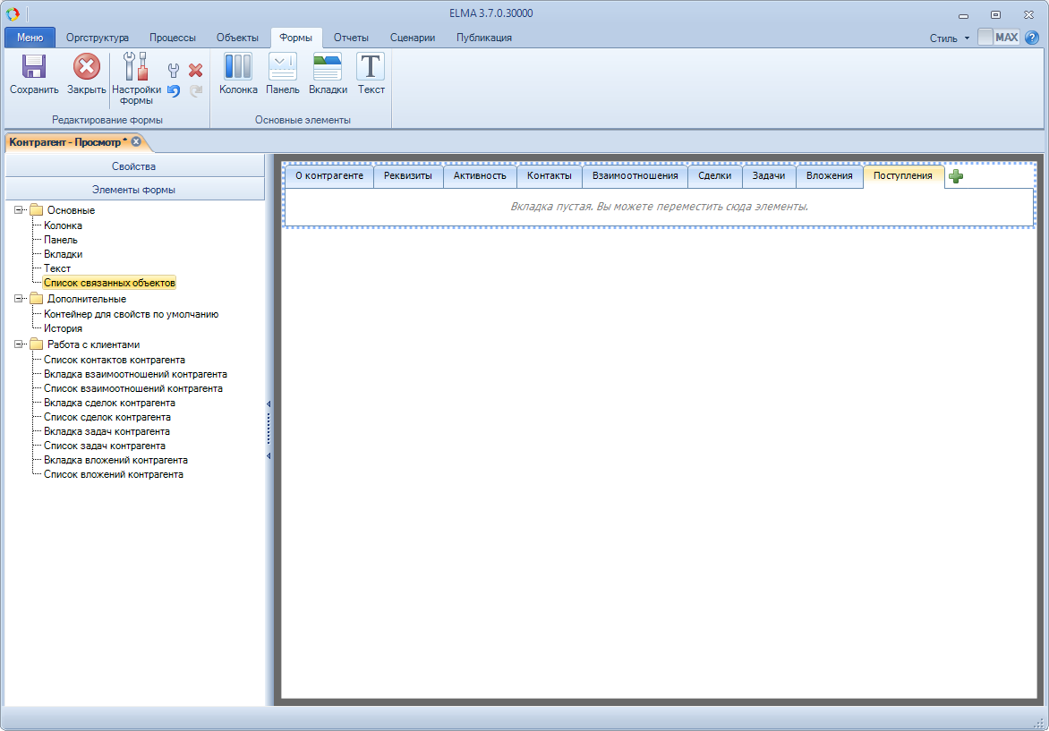This screenshot has height=731, width=1049.
Task: Insert a Вкладки element from ribbon
Action: [328, 67]
